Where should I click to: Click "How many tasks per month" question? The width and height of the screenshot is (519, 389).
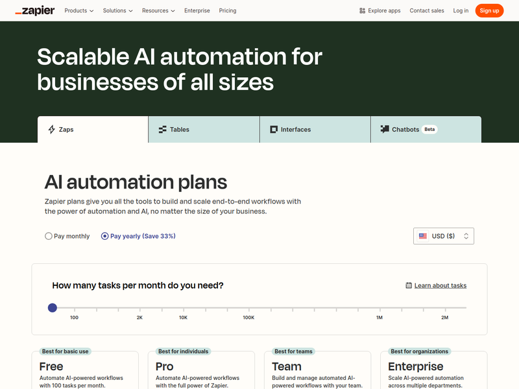click(x=138, y=285)
